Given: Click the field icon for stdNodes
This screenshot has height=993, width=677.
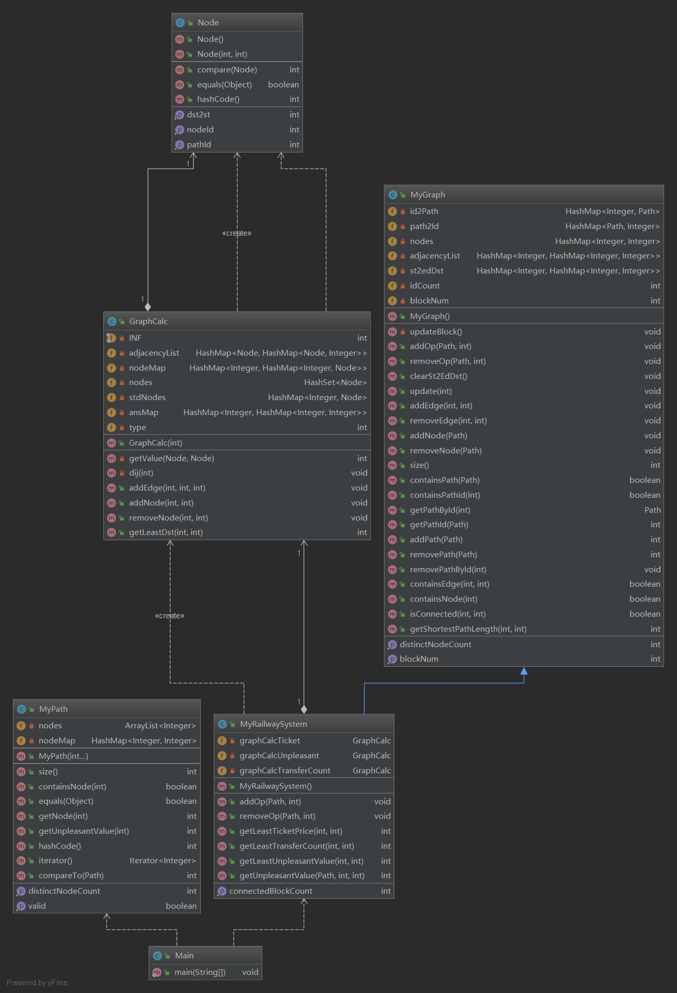Looking at the screenshot, I should click(111, 398).
